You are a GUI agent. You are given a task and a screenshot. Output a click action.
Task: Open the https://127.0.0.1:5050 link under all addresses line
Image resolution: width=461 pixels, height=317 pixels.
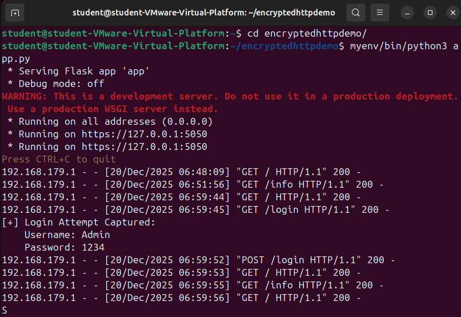point(144,134)
